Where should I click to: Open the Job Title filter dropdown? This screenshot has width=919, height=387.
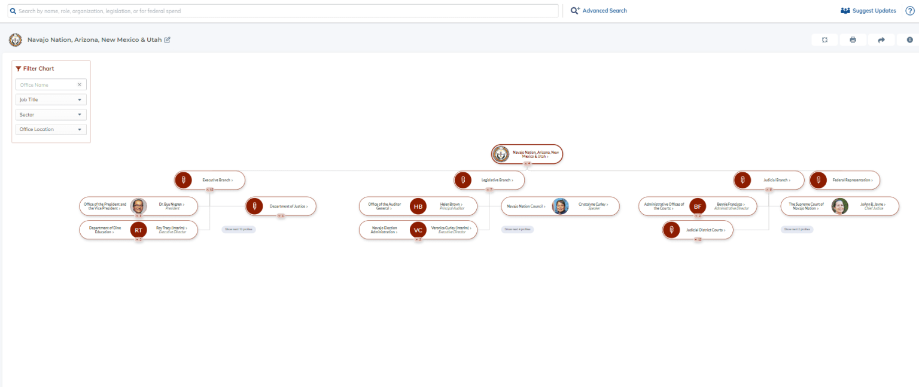pyautogui.click(x=51, y=100)
